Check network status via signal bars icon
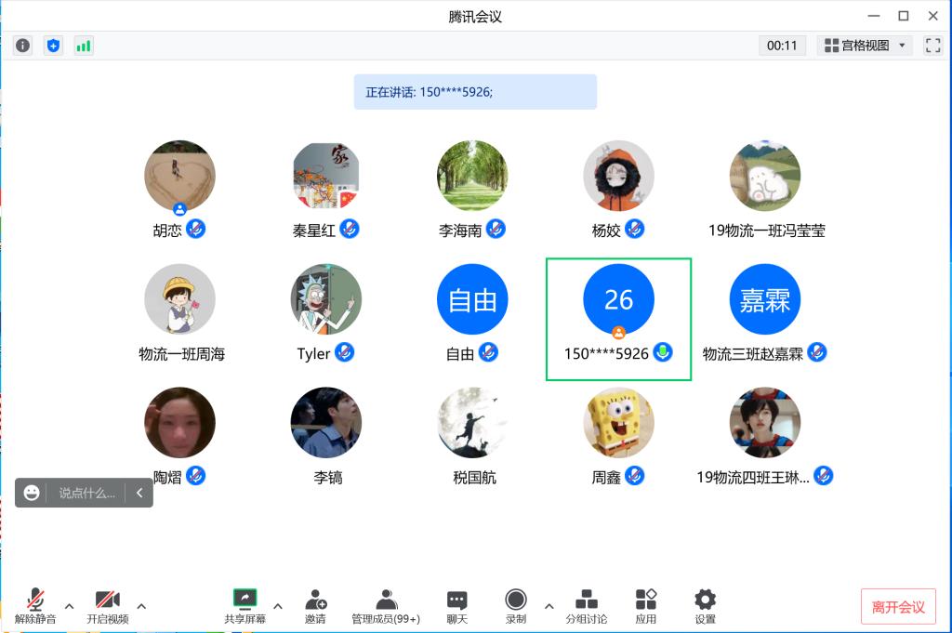 84,45
